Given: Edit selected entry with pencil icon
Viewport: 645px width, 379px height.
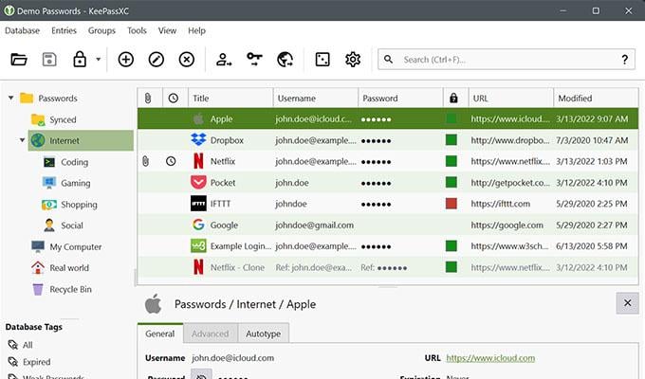Looking at the screenshot, I should pos(157,60).
